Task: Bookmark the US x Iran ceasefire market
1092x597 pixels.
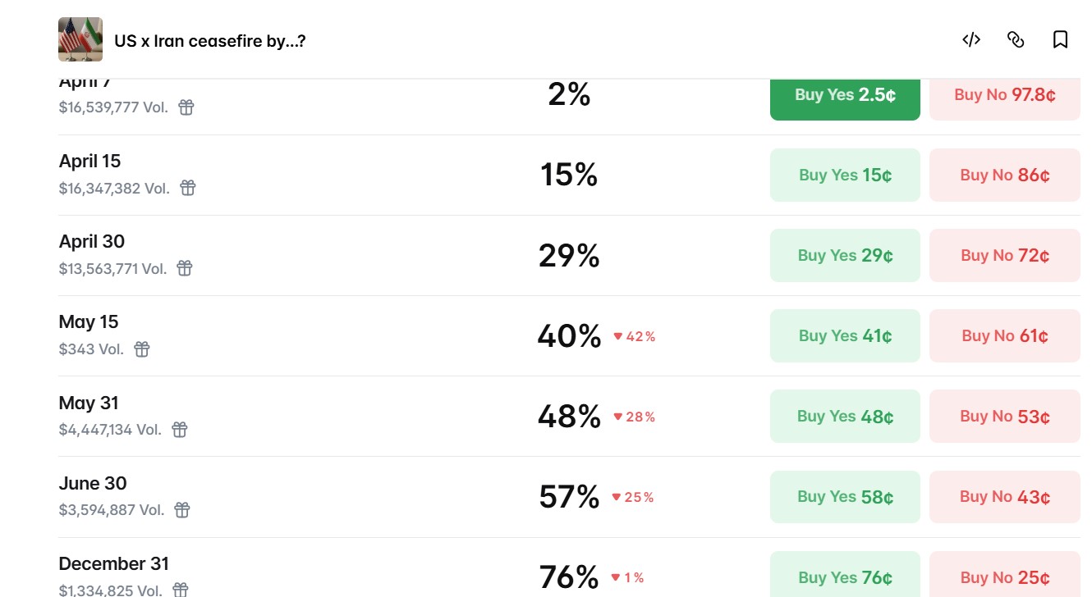Action: [1060, 39]
